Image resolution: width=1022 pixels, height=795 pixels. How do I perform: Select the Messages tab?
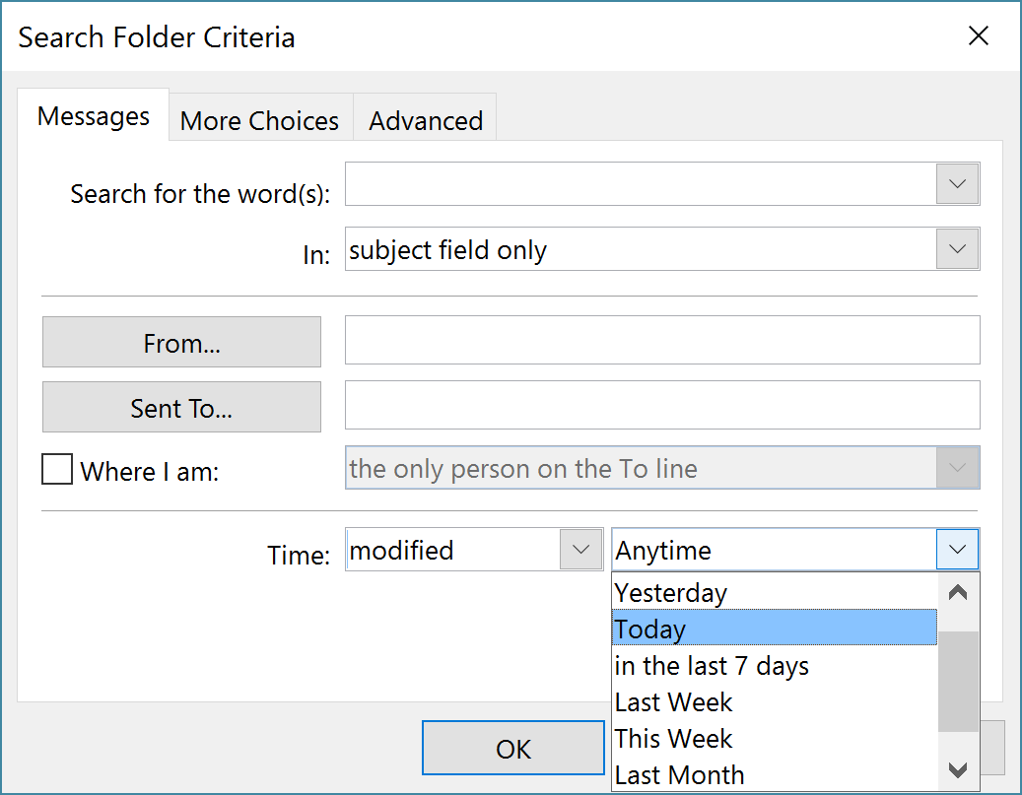pyautogui.click(x=93, y=115)
